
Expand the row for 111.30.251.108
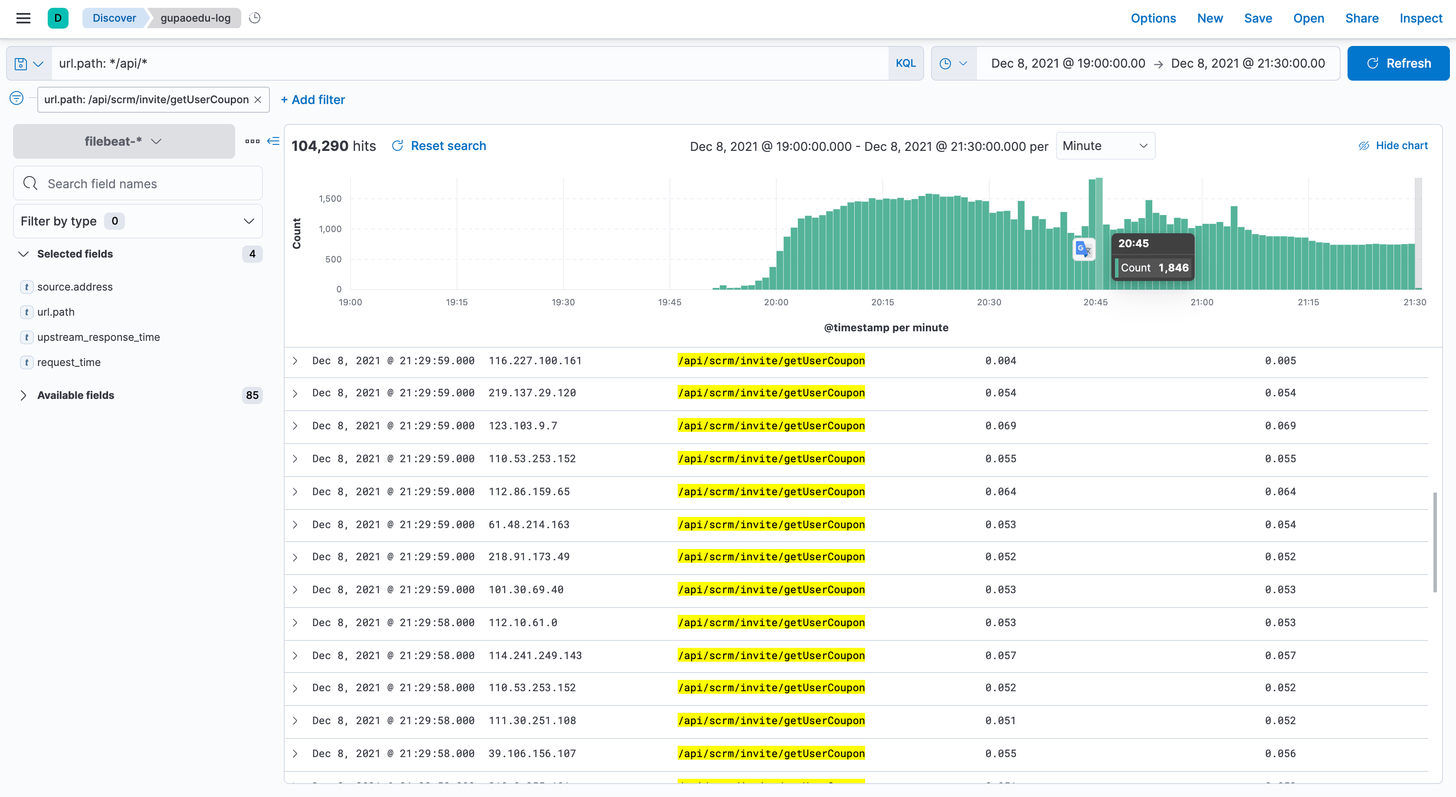point(295,721)
